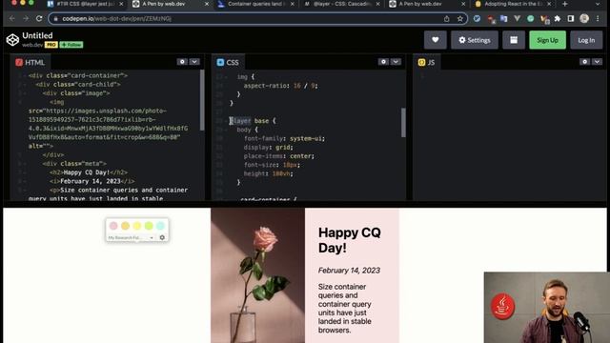Open a new browser tab
Viewport: 610px width, 343px height.
[x=565, y=4]
